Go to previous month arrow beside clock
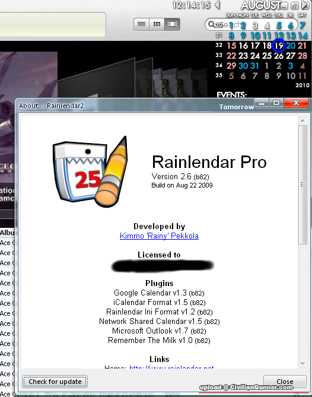Viewport: 312px width, 397px height. click(x=217, y=5)
